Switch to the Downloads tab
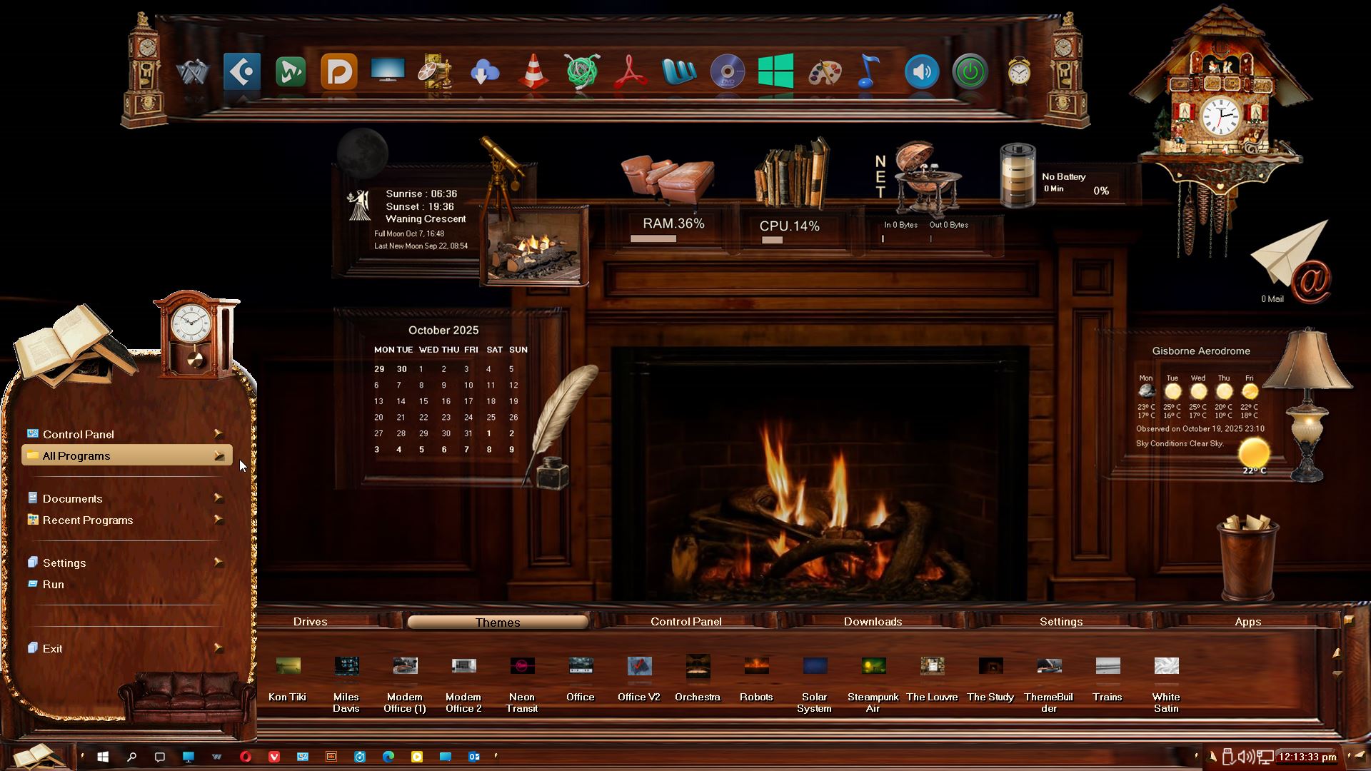The width and height of the screenshot is (1371, 771). coord(873,622)
